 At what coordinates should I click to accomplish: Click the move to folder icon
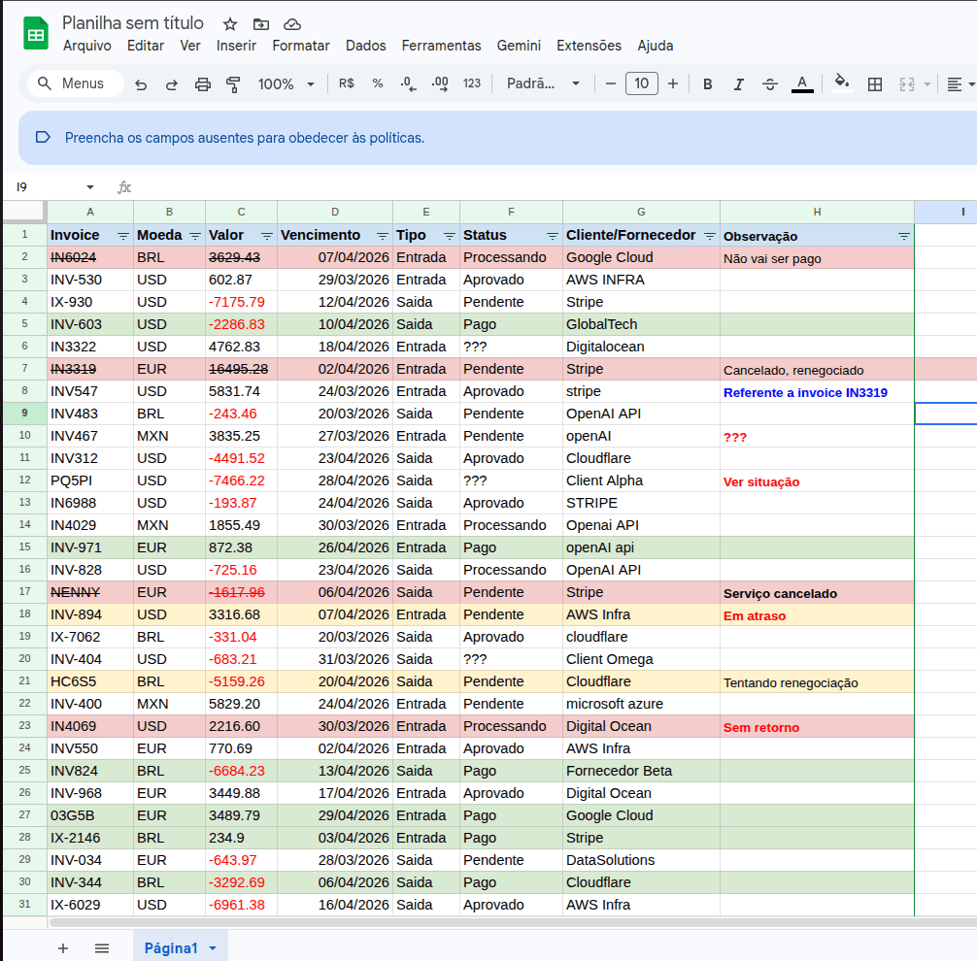[260, 24]
